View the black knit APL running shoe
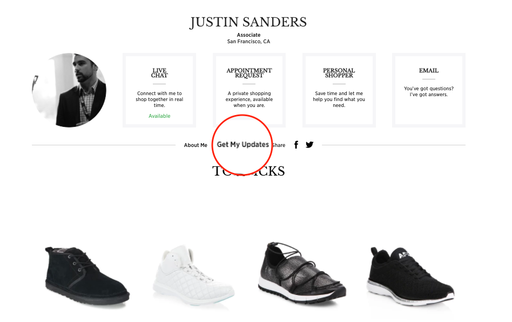This screenshot has height=322, width=512. 411,276
